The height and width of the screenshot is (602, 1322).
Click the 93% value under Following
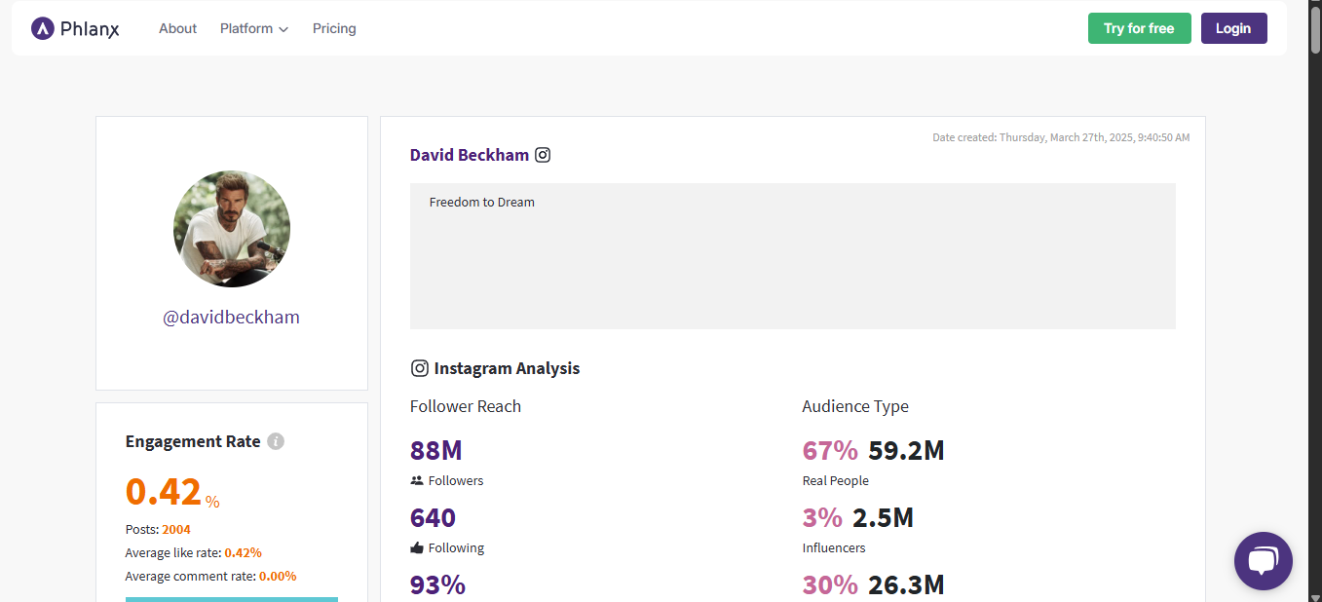(437, 584)
